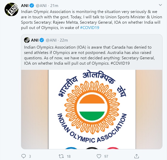Open the share tweet icon

point(137,156)
